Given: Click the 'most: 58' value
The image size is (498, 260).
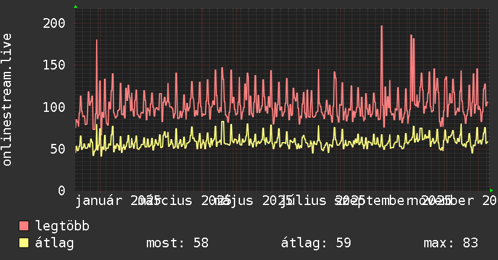Looking at the screenshot, I should (x=177, y=243).
